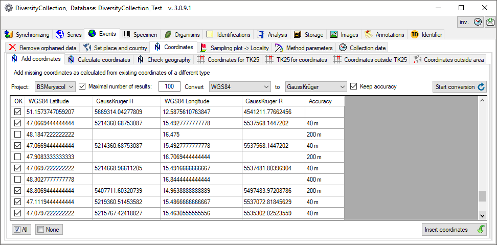
Task: Click the Identifier tab ID icon
Action: (x=415, y=35)
